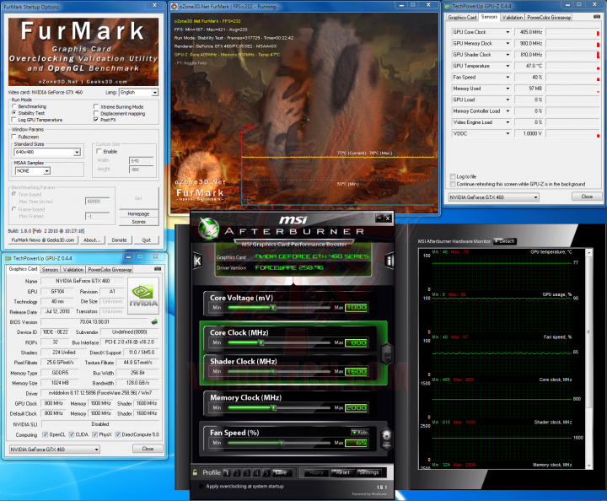Click the Homepage button in FurMark

pyautogui.click(x=138, y=213)
